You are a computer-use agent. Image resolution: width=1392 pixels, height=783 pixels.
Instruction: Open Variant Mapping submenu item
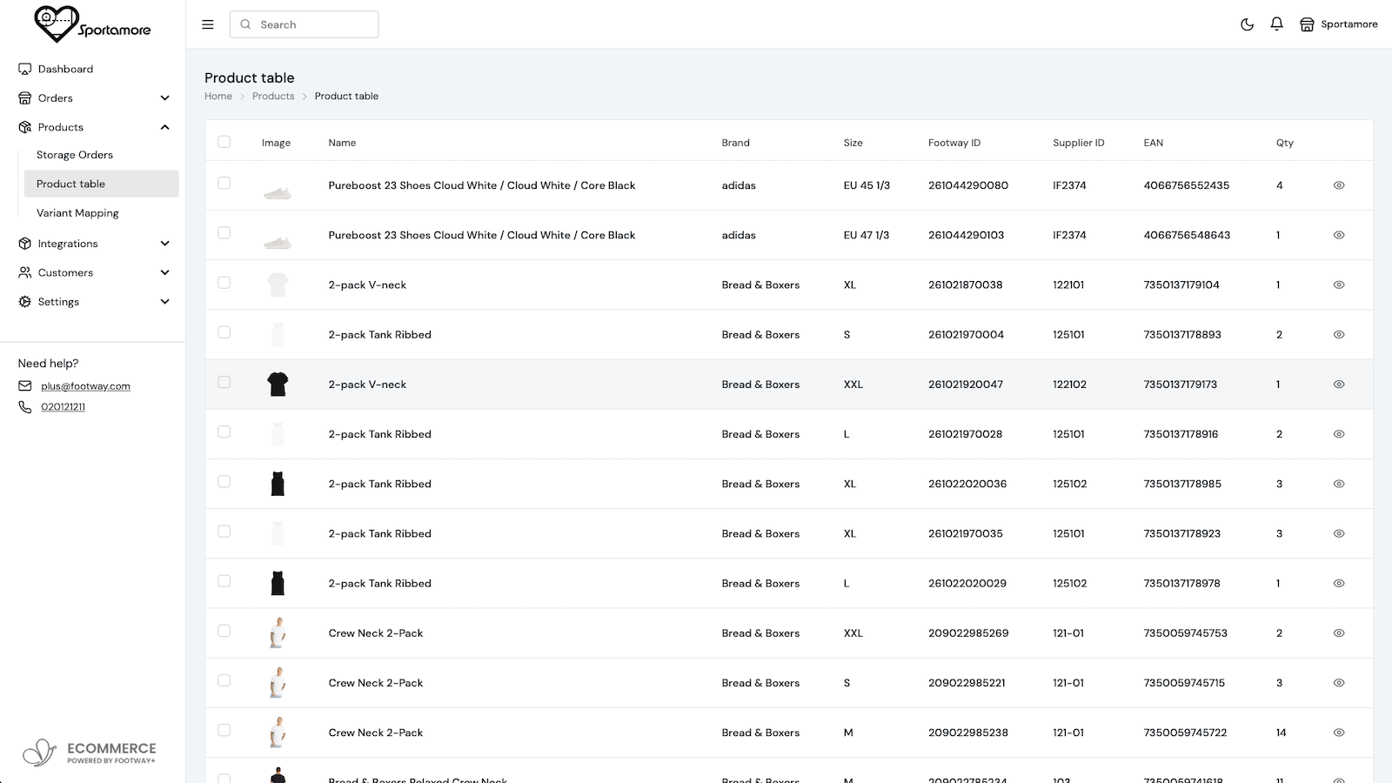[x=77, y=213]
